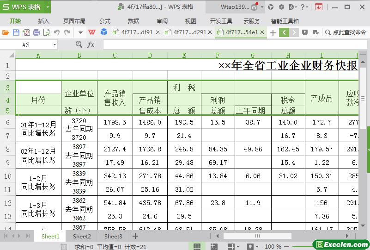Expand the Name Box dropdown arrow
The image size is (370, 250).
pos(55,44)
